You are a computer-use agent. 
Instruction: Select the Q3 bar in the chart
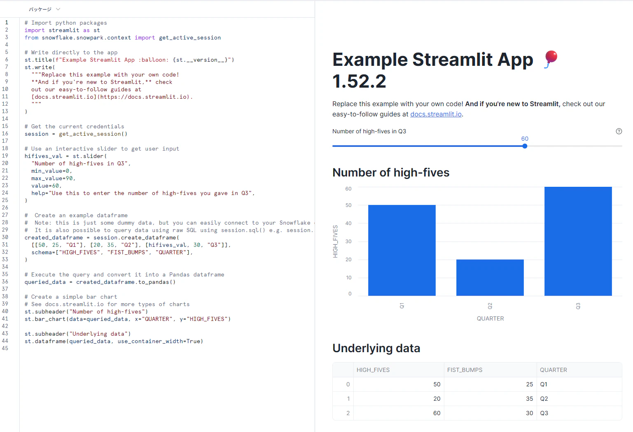pyautogui.click(x=578, y=241)
